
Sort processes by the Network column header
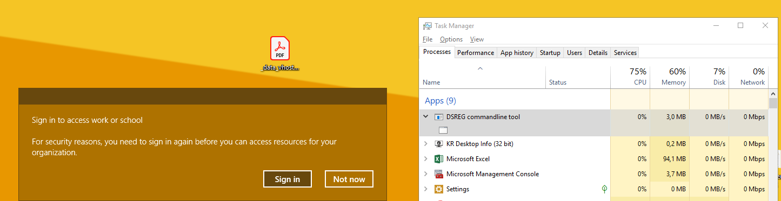(x=749, y=77)
